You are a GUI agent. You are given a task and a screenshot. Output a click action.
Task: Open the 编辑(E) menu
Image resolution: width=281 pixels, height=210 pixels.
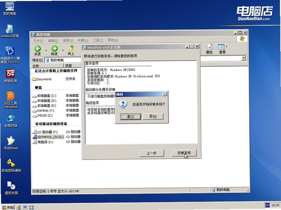click(53, 41)
